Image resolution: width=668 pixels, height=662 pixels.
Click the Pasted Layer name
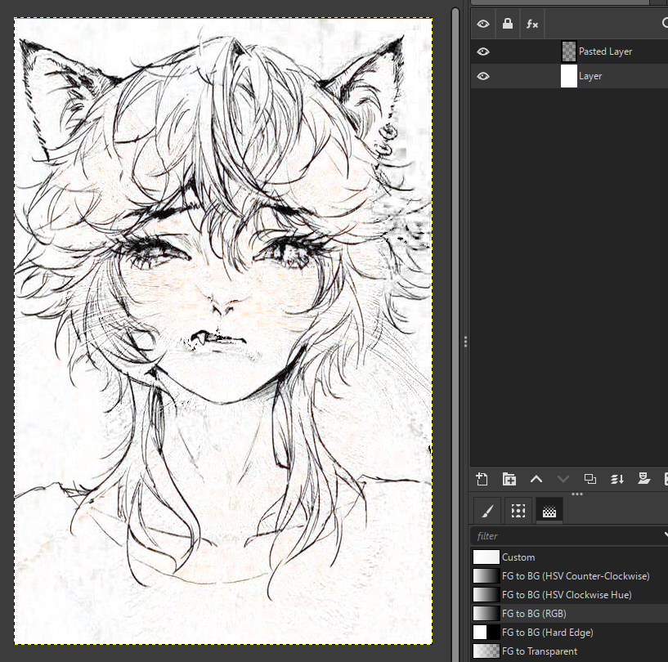(605, 51)
